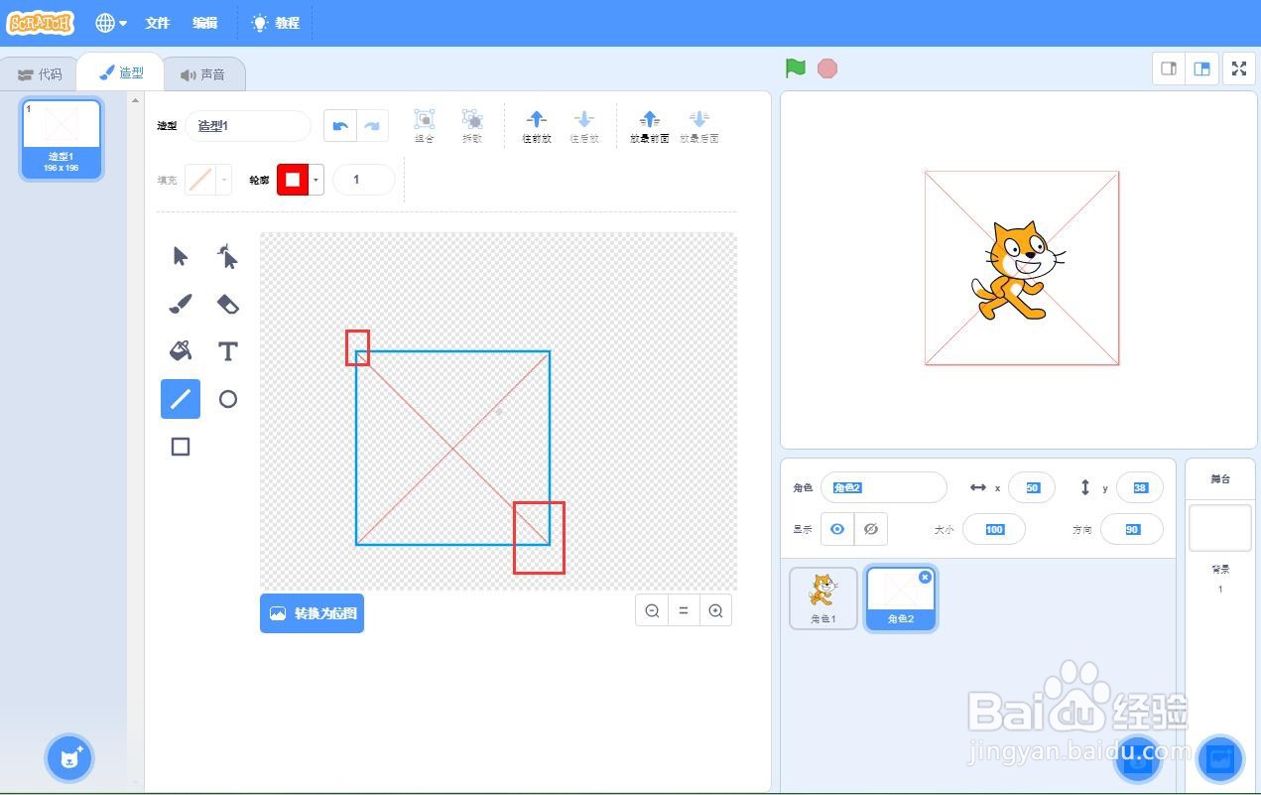
Task: Open the 文件 menu
Action: tap(158, 23)
